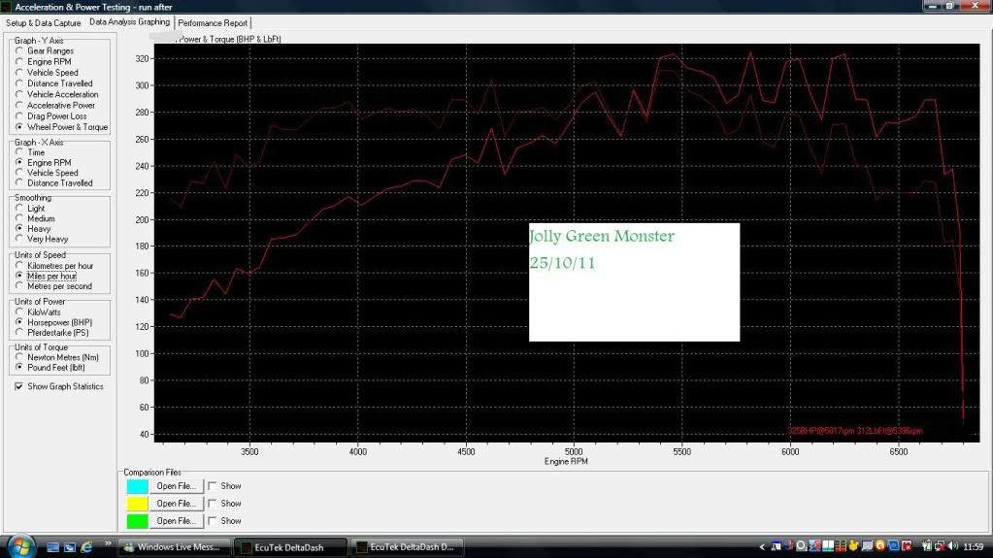Select KiloWatts as power unit

click(x=19, y=312)
